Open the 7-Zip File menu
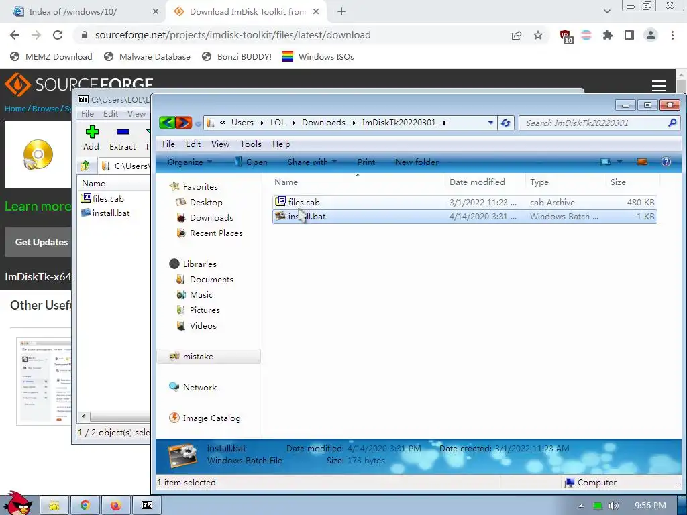 pyautogui.click(x=88, y=114)
